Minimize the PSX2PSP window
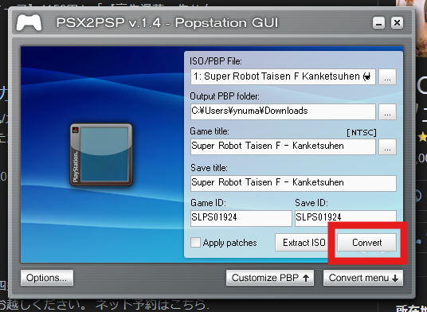The image size is (427, 312). (378, 23)
